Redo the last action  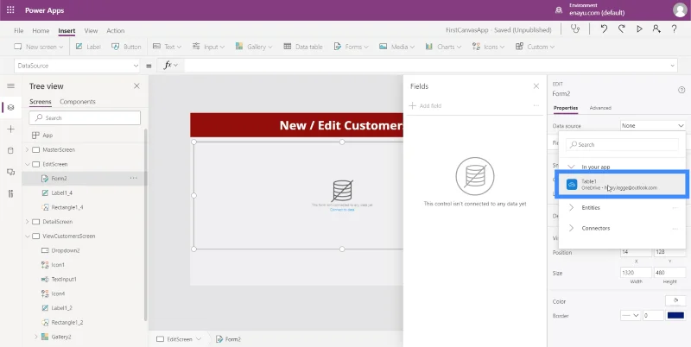(621, 29)
